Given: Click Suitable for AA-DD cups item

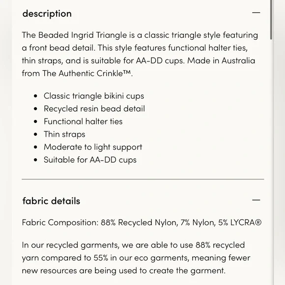Looking at the screenshot, I should pos(90,160).
